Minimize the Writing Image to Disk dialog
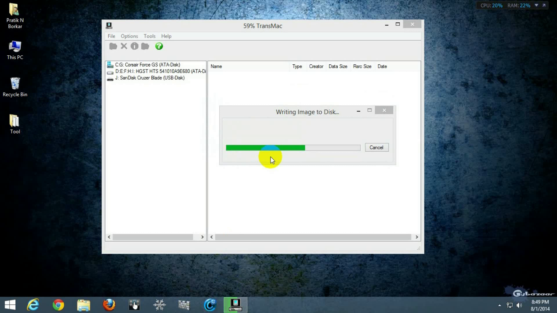Screen dimensions: 557x313 [x=358, y=111]
